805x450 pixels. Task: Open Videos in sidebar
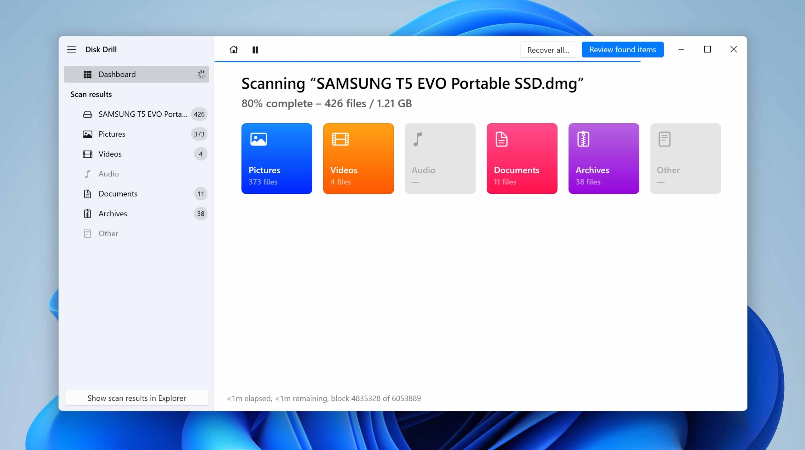[x=136, y=154]
